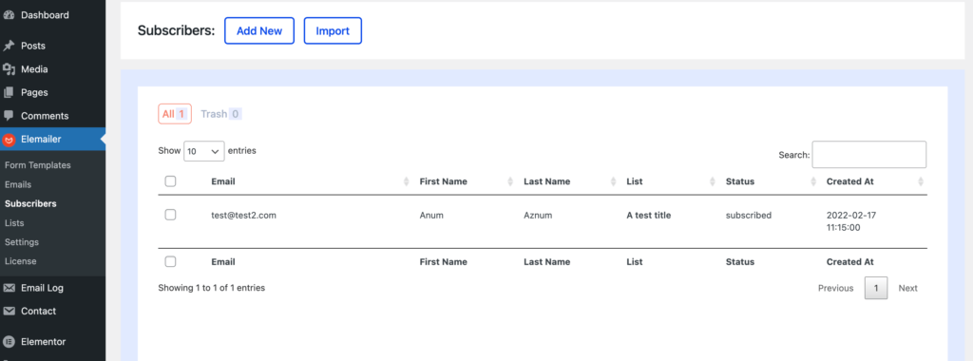Click the 2022-02-17 11:15:00 date cell
Image resolution: width=973 pixels, height=361 pixels.
tap(851, 221)
